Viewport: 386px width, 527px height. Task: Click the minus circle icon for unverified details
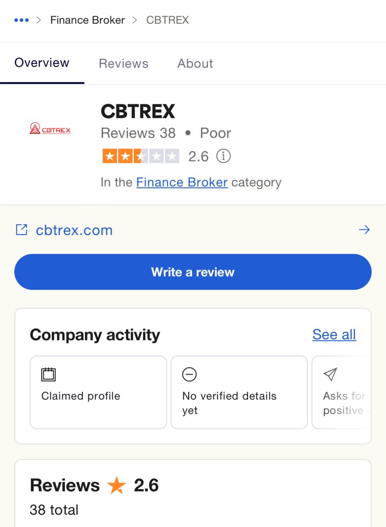tap(189, 374)
